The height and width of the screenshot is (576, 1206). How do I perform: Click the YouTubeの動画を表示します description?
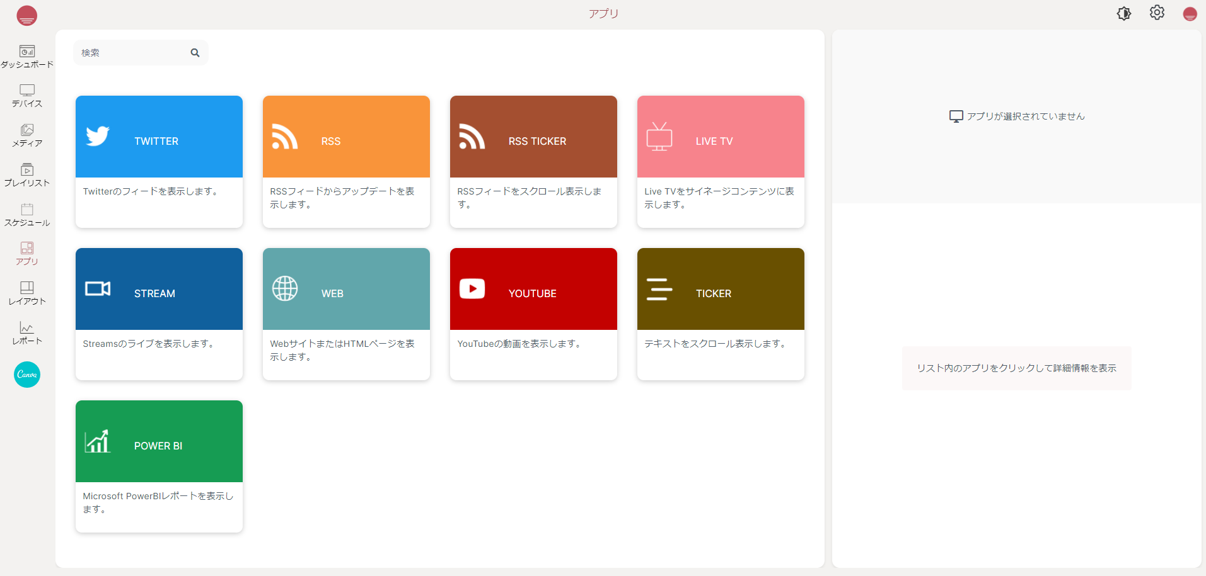tap(519, 344)
